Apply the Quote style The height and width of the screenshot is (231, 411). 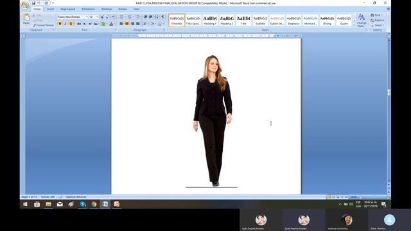(x=344, y=20)
